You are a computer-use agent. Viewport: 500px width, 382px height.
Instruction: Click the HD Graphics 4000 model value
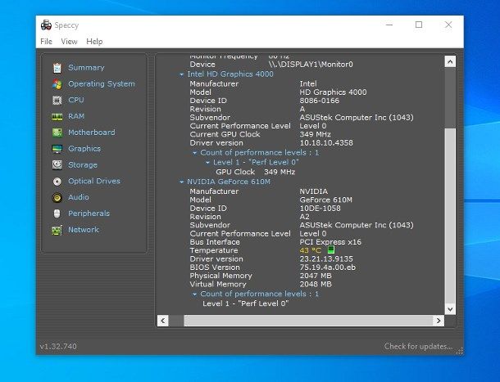click(x=333, y=92)
